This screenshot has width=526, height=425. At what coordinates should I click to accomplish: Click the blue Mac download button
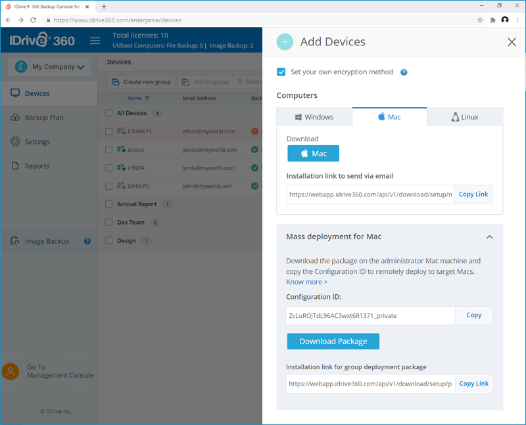pyautogui.click(x=313, y=154)
